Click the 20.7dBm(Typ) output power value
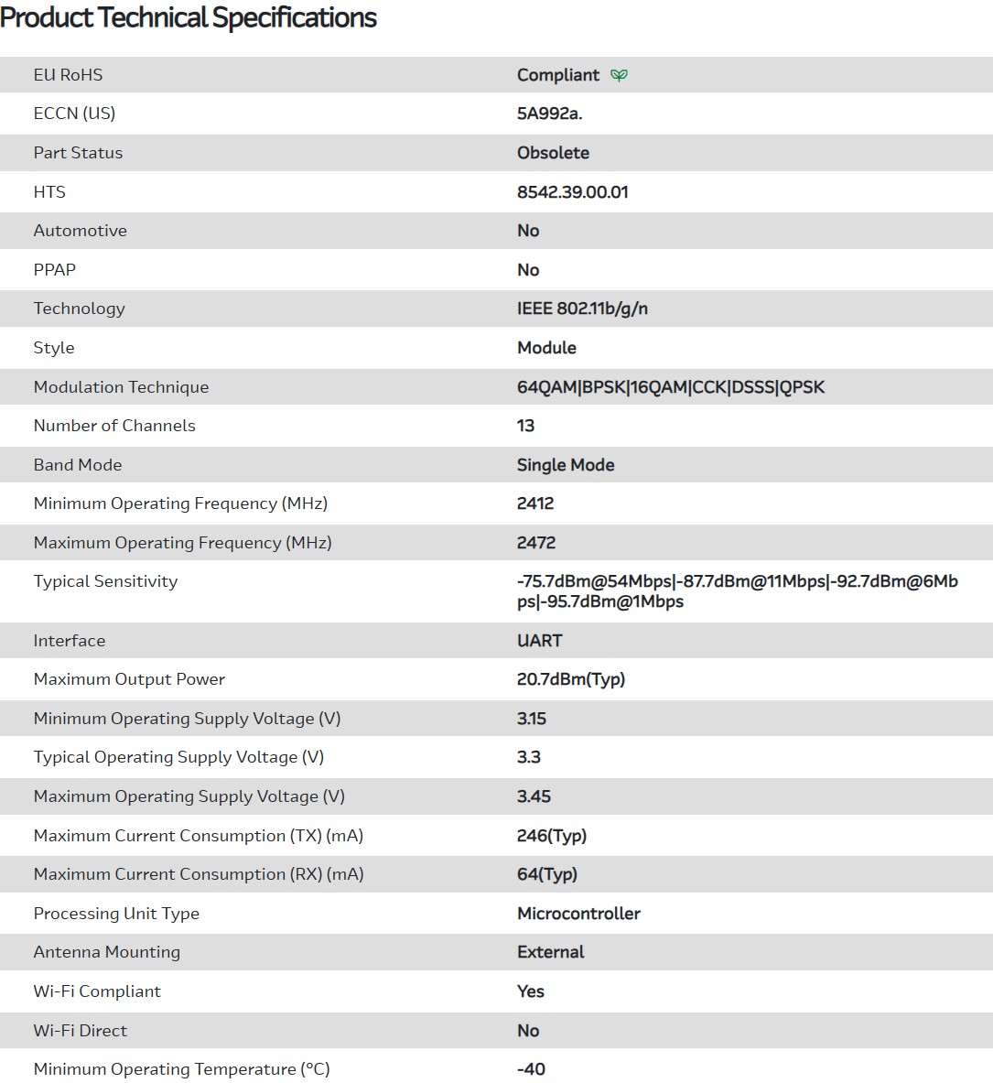Viewport: 993px width, 1083px height. (x=570, y=679)
